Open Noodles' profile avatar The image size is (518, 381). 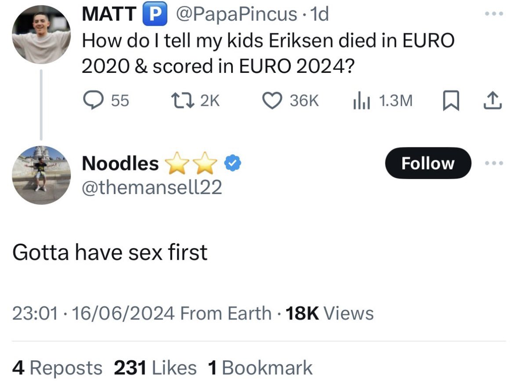coord(41,175)
